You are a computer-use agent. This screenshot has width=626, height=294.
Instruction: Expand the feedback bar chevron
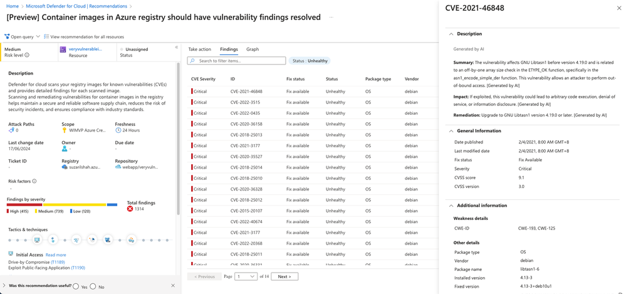(4, 286)
